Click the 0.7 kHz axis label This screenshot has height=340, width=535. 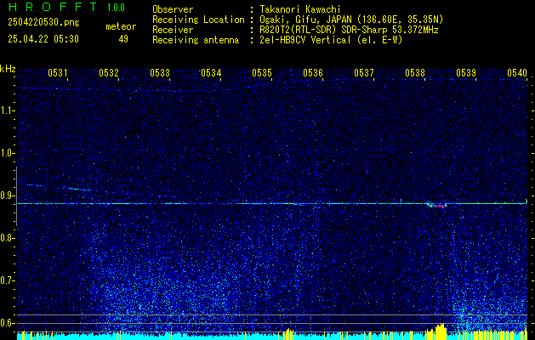(7, 280)
